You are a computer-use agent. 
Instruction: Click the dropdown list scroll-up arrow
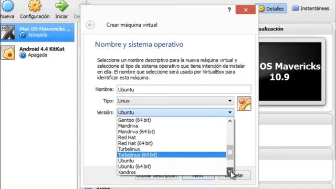pyautogui.click(x=230, y=121)
